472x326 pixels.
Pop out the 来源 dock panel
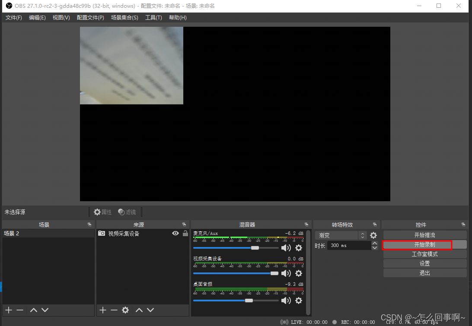[x=184, y=225]
